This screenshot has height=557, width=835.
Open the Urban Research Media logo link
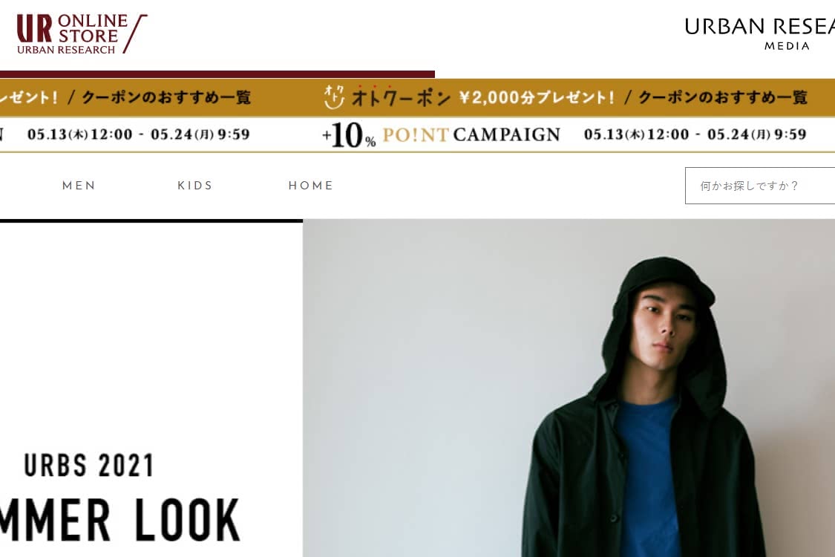click(760, 33)
